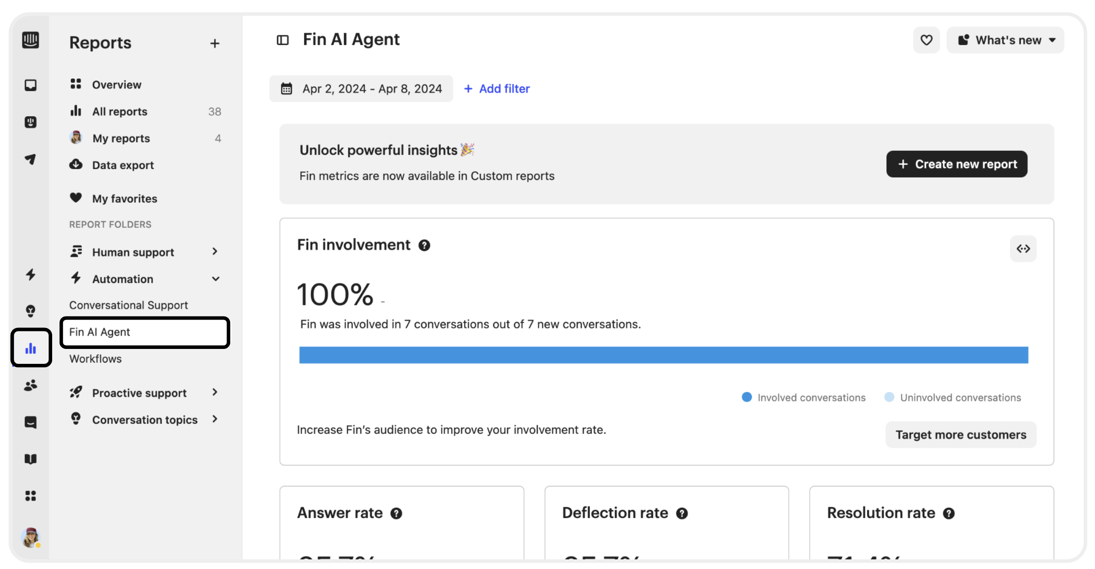Open help tooltip for Deflection rate
The image size is (1095, 569).
click(x=682, y=513)
